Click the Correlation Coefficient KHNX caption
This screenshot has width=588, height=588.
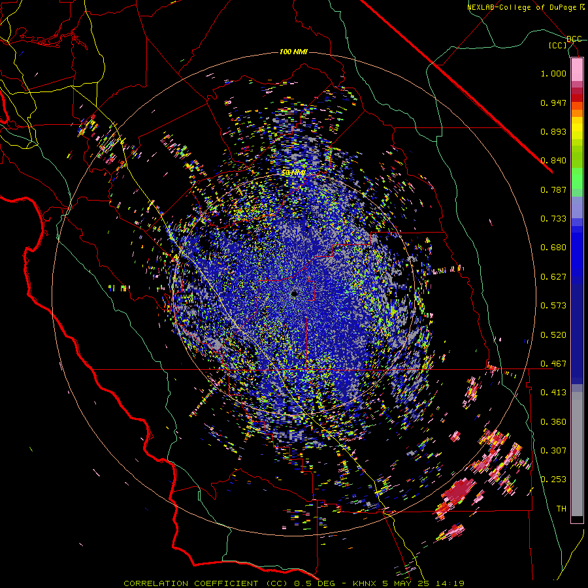[294, 583]
